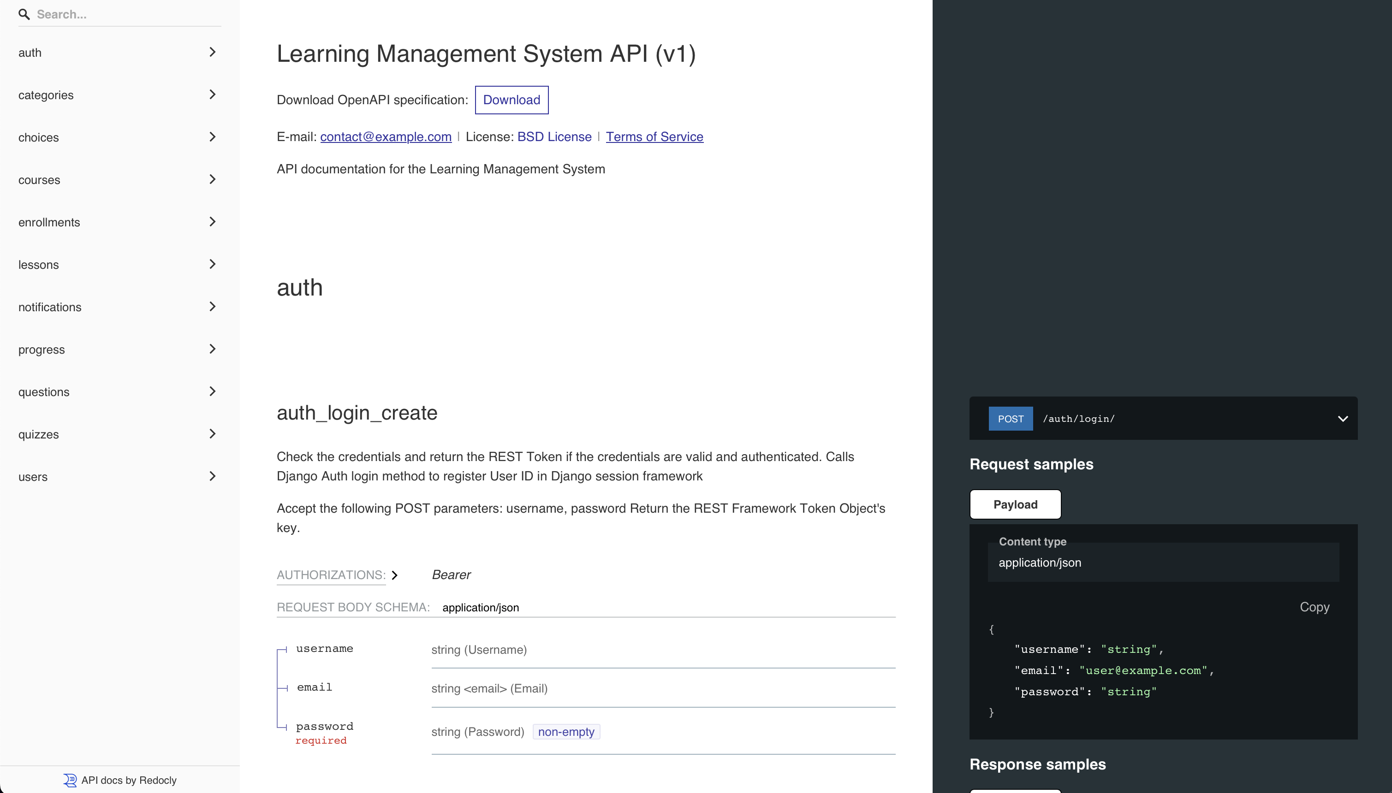Open the users menu section
Viewport: 1392px width, 793px height.
pos(119,477)
